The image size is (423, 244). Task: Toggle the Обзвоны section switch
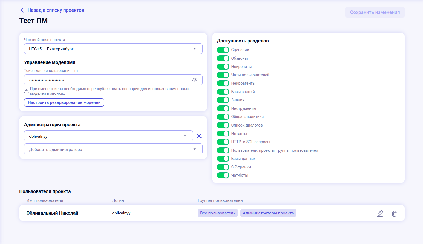coord(223,58)
